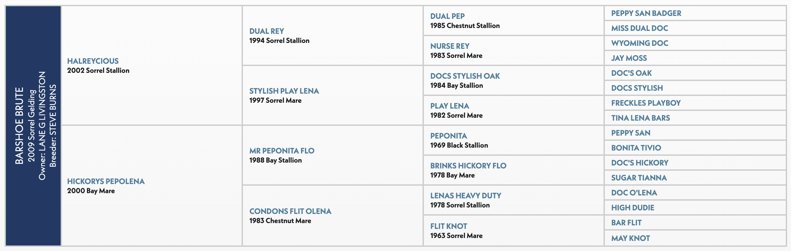Viewport: 791px width, 251px height.
Task: Open the HALREYCIOUS sire link
Action: [x=93, y=61]
